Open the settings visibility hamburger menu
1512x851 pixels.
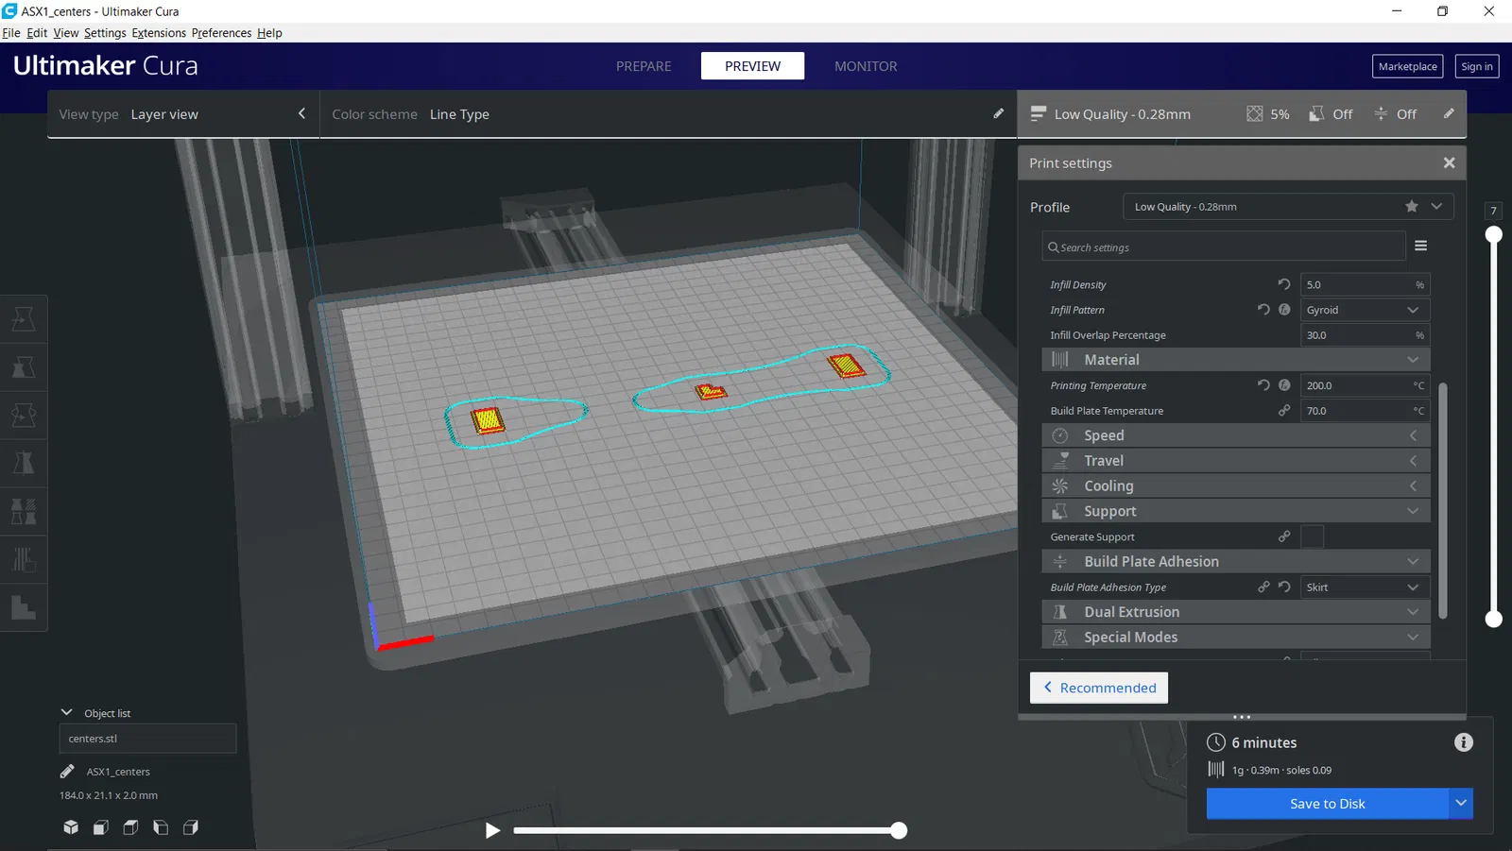pyautogui.click(x=1421, y=247)
